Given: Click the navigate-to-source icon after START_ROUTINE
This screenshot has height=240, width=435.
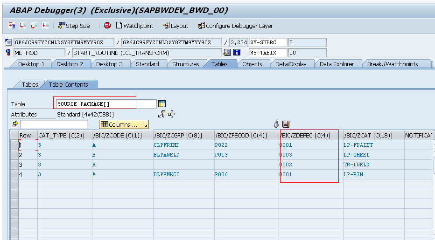Looking at the screenshot, I should pyautogui.click(x=227, y=52).
